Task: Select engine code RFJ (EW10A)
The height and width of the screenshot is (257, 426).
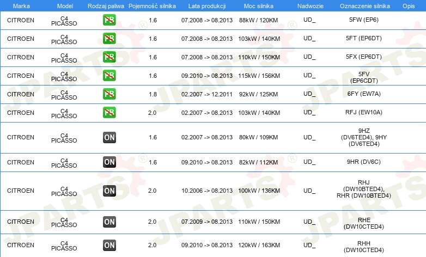Action: (364, 112)
